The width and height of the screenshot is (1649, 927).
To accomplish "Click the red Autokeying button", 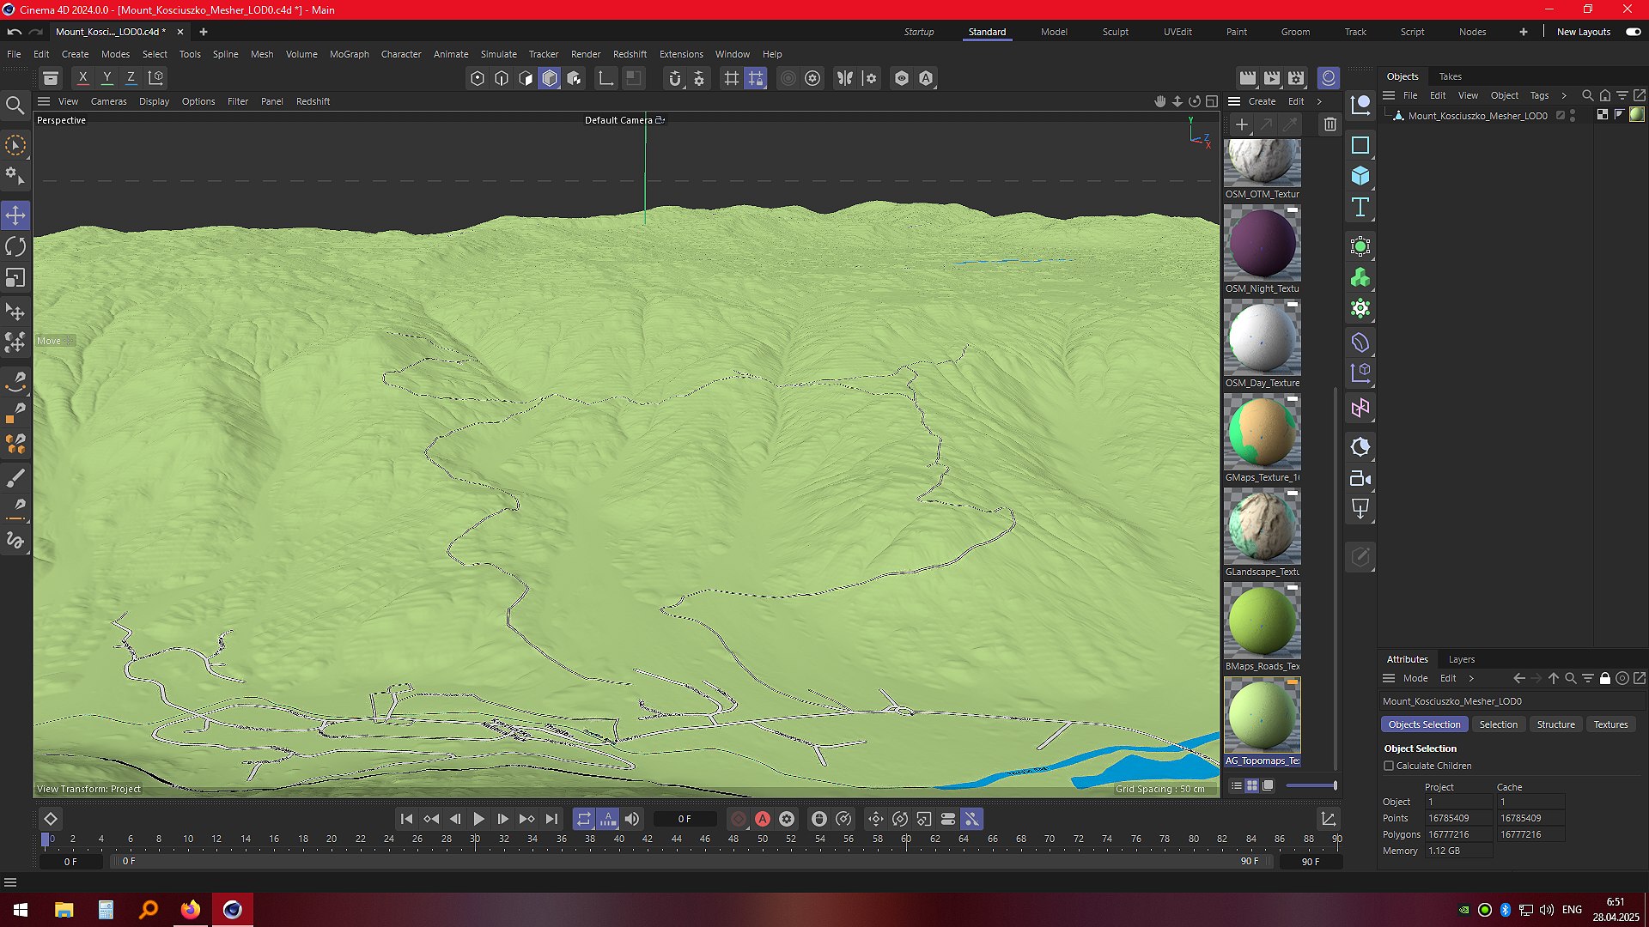I will 763,820.
